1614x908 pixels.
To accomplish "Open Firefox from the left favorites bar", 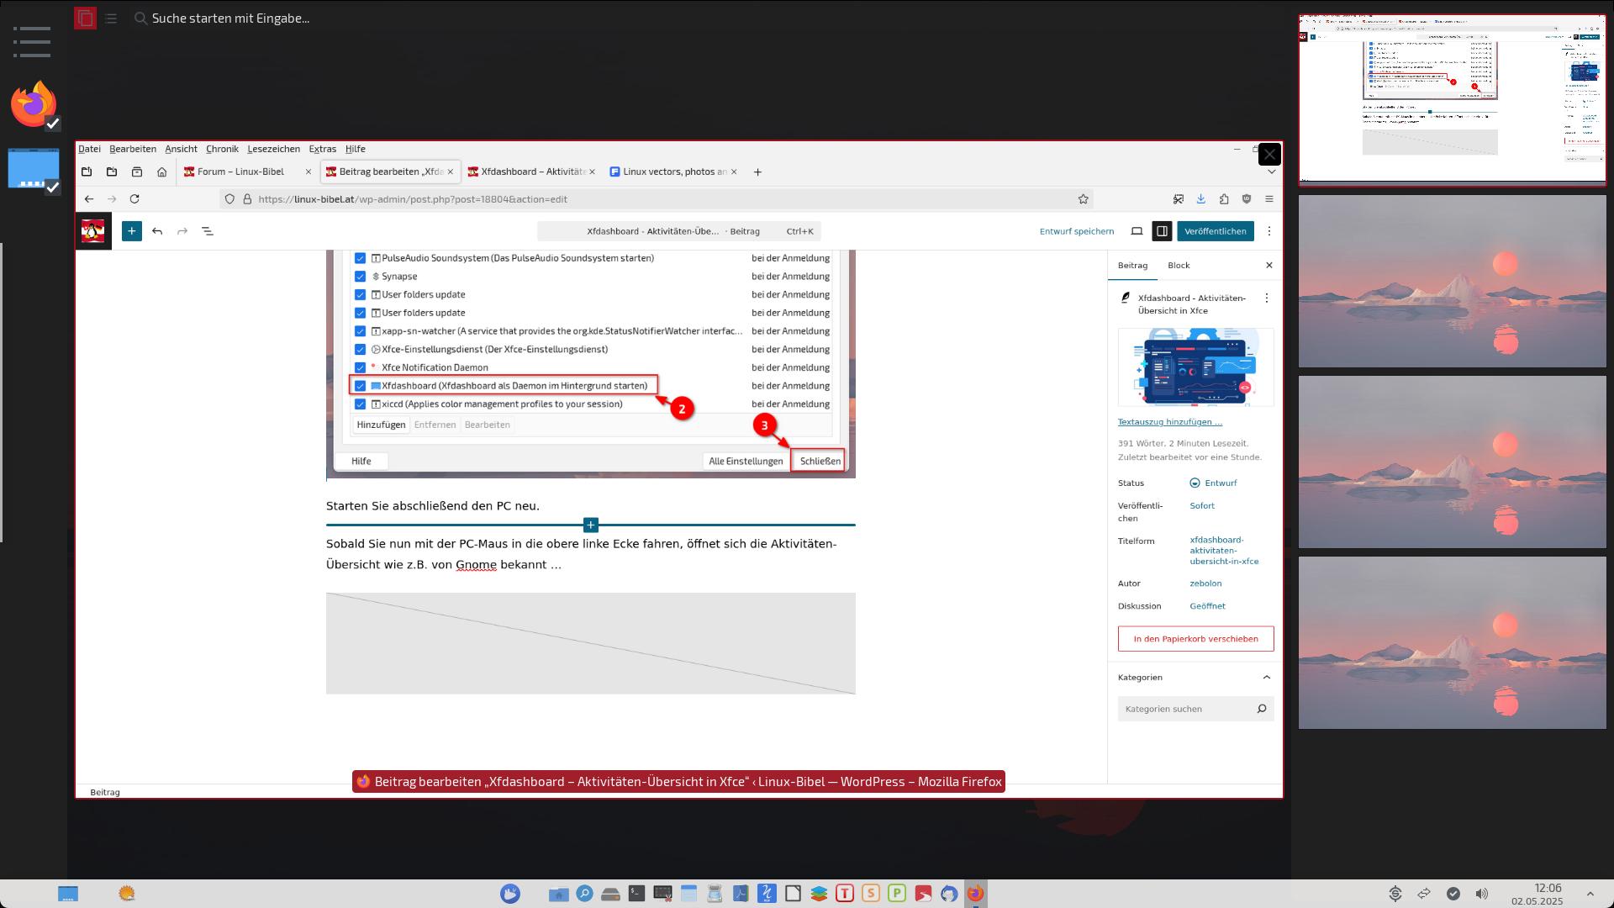I will click(x=34, y=105).
